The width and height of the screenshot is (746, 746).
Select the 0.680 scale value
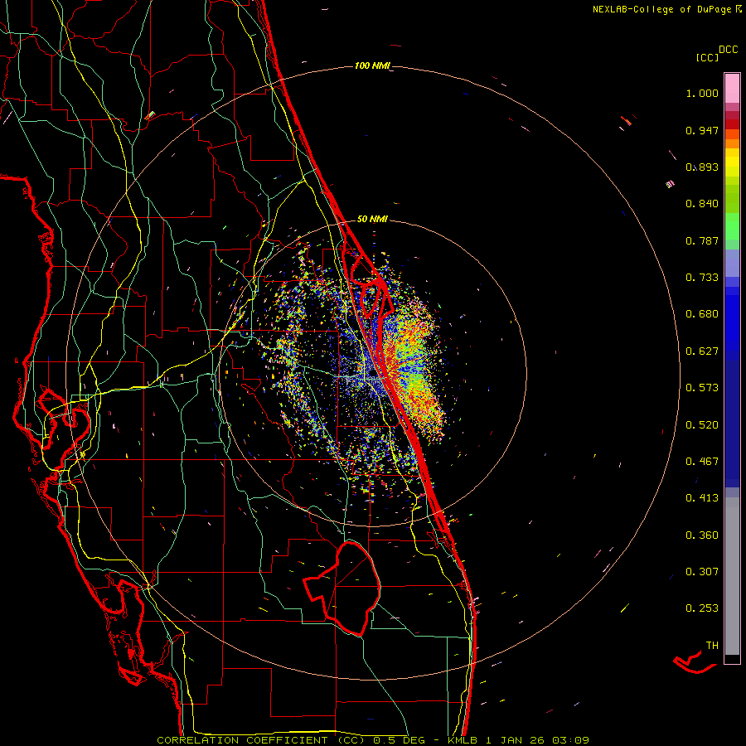click(x=702, y=314)
